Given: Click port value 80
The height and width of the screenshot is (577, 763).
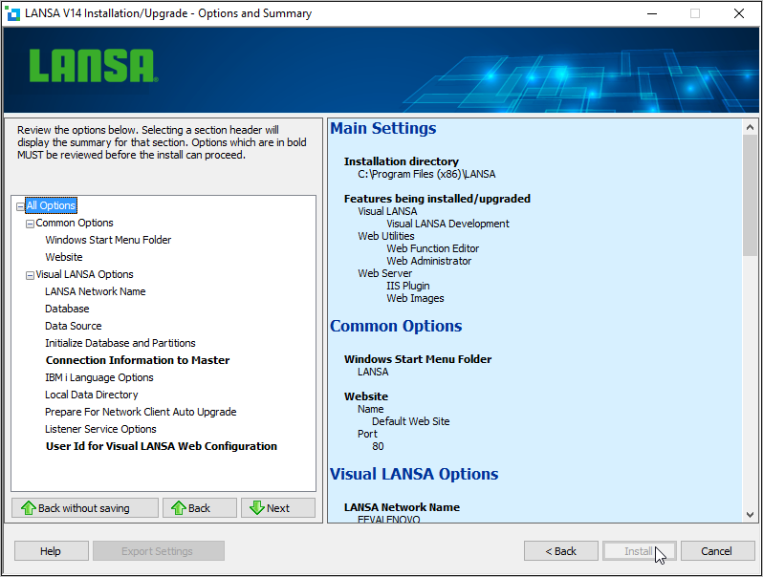Looking at the screenshot, I should click(x=378, y=446).
